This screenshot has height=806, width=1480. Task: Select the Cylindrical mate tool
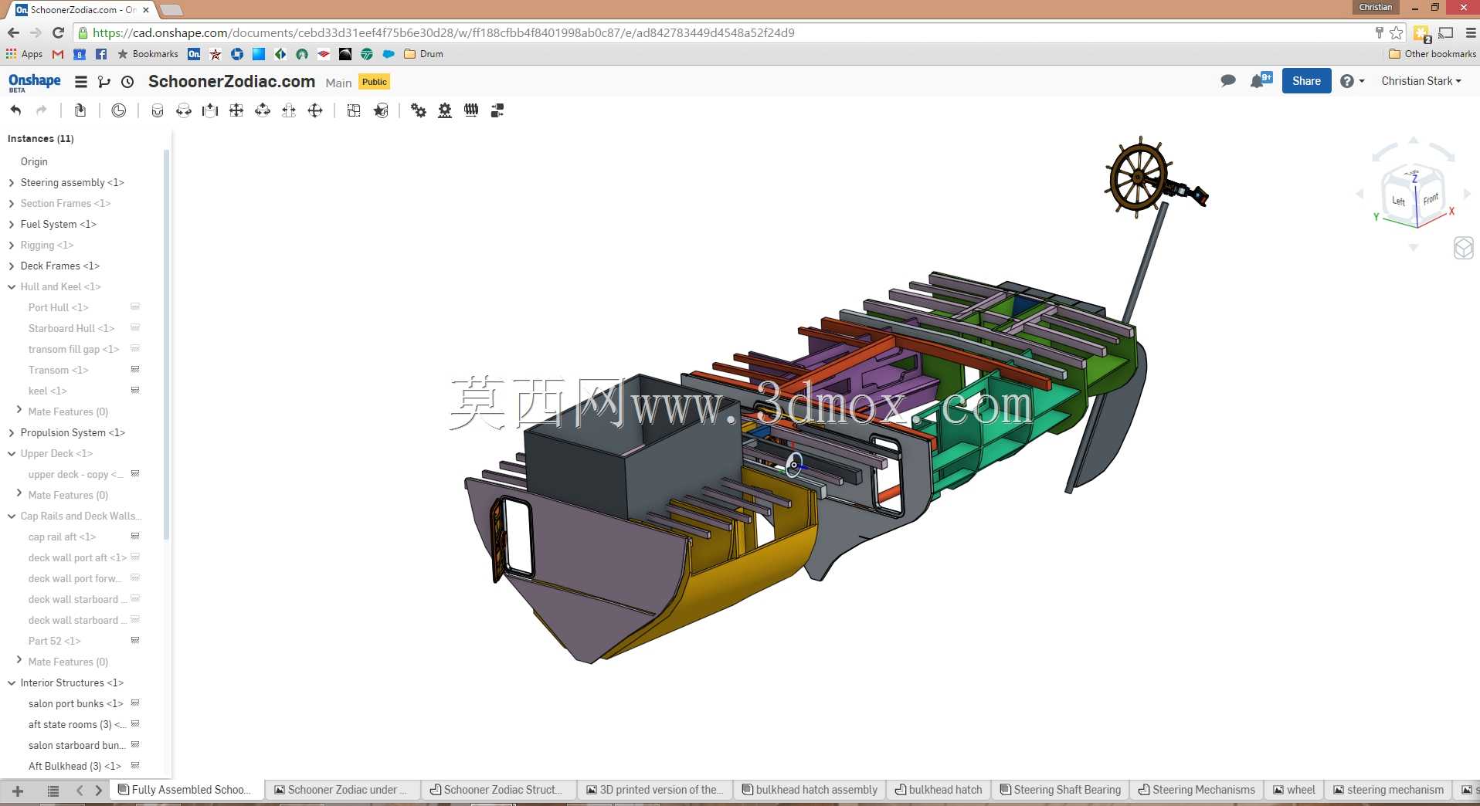tap(263, 110)
